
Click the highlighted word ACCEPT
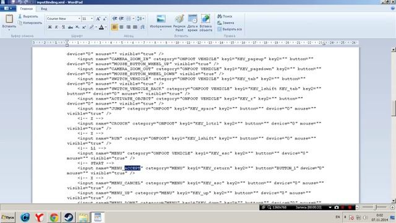(132, 168)
